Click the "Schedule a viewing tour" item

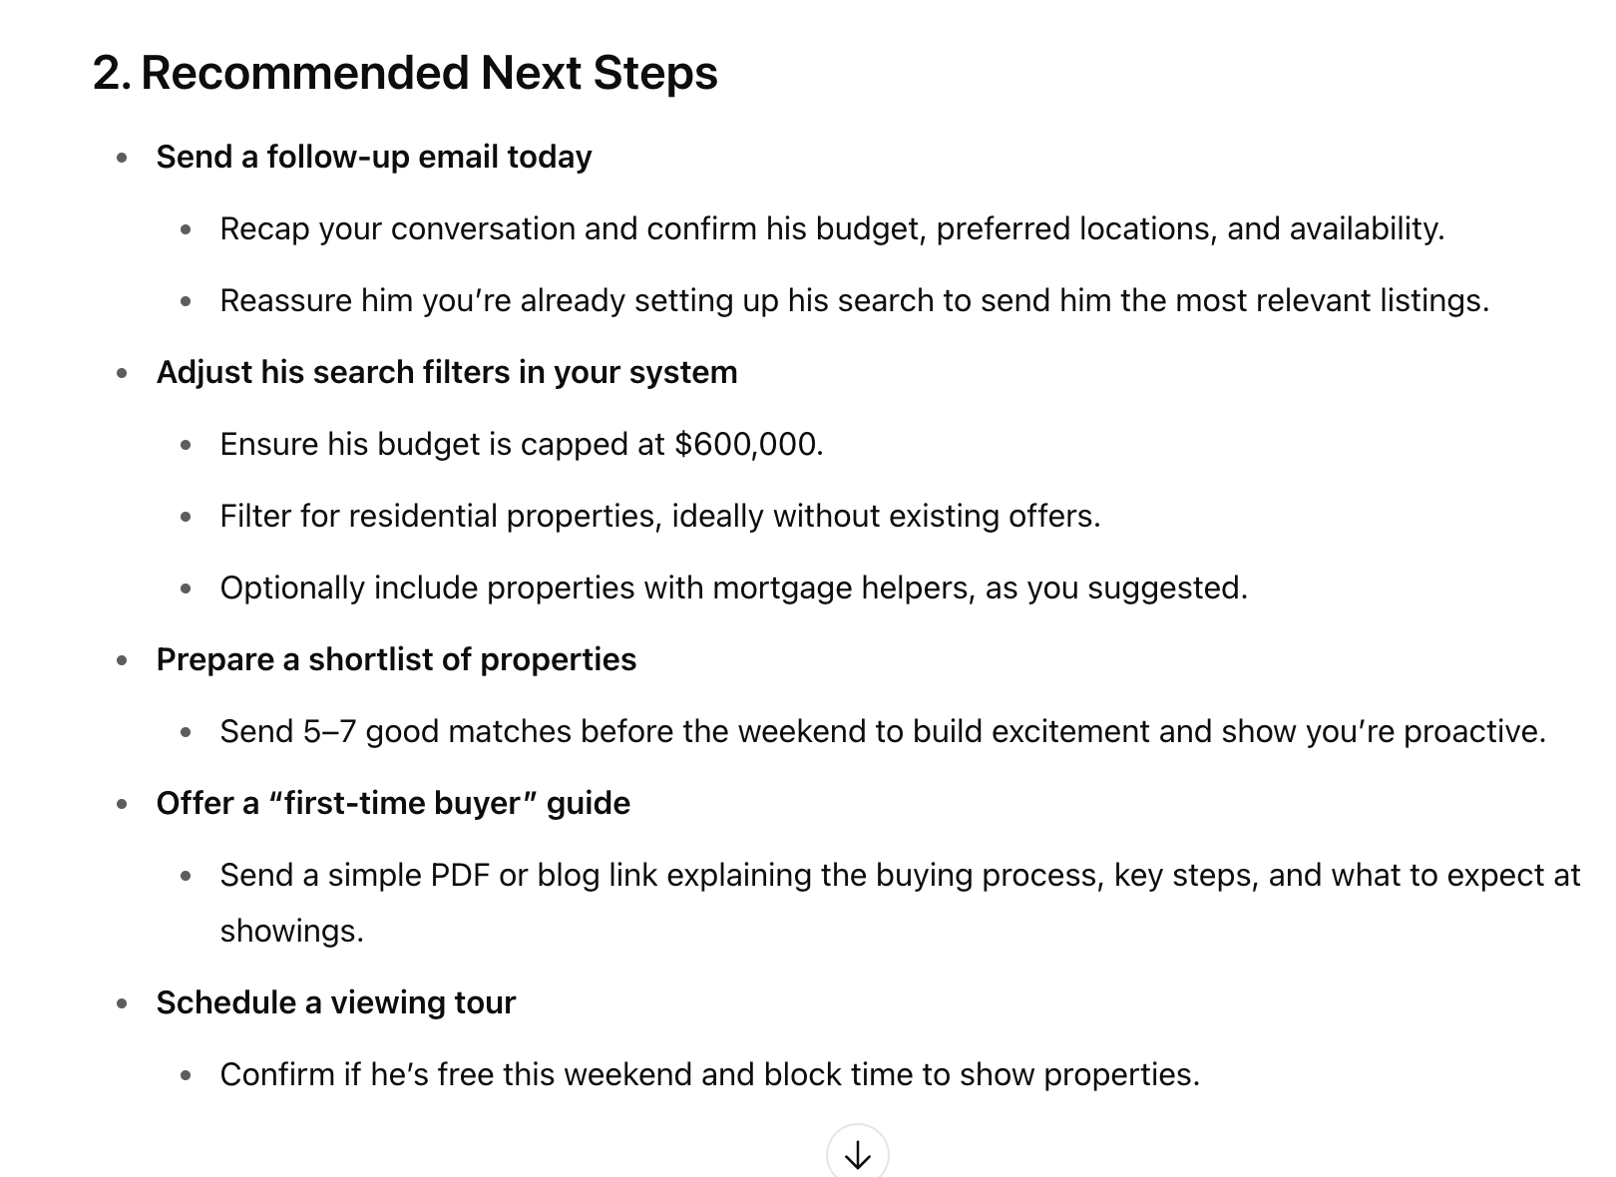(336, 1002)
